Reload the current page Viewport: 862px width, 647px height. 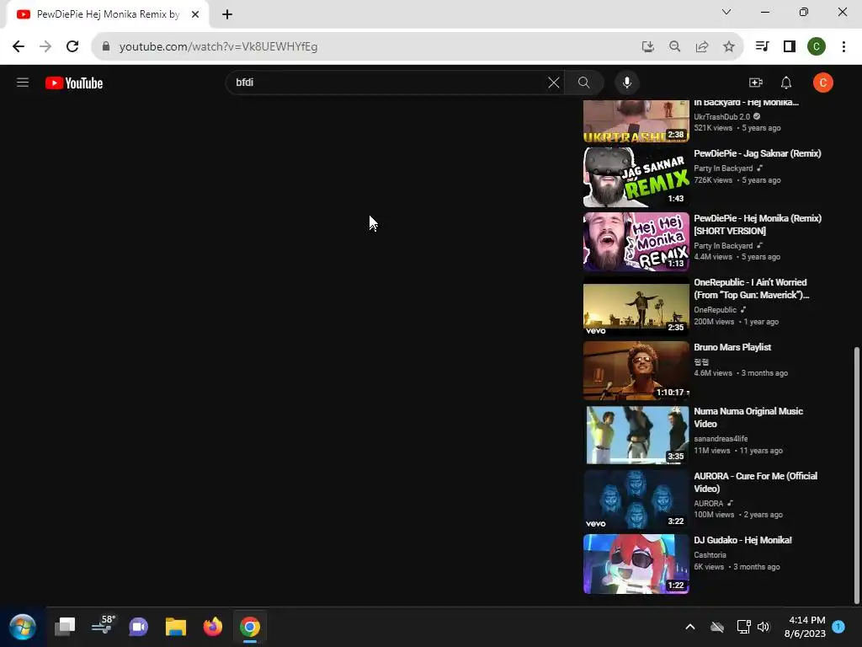pos(72,46)
